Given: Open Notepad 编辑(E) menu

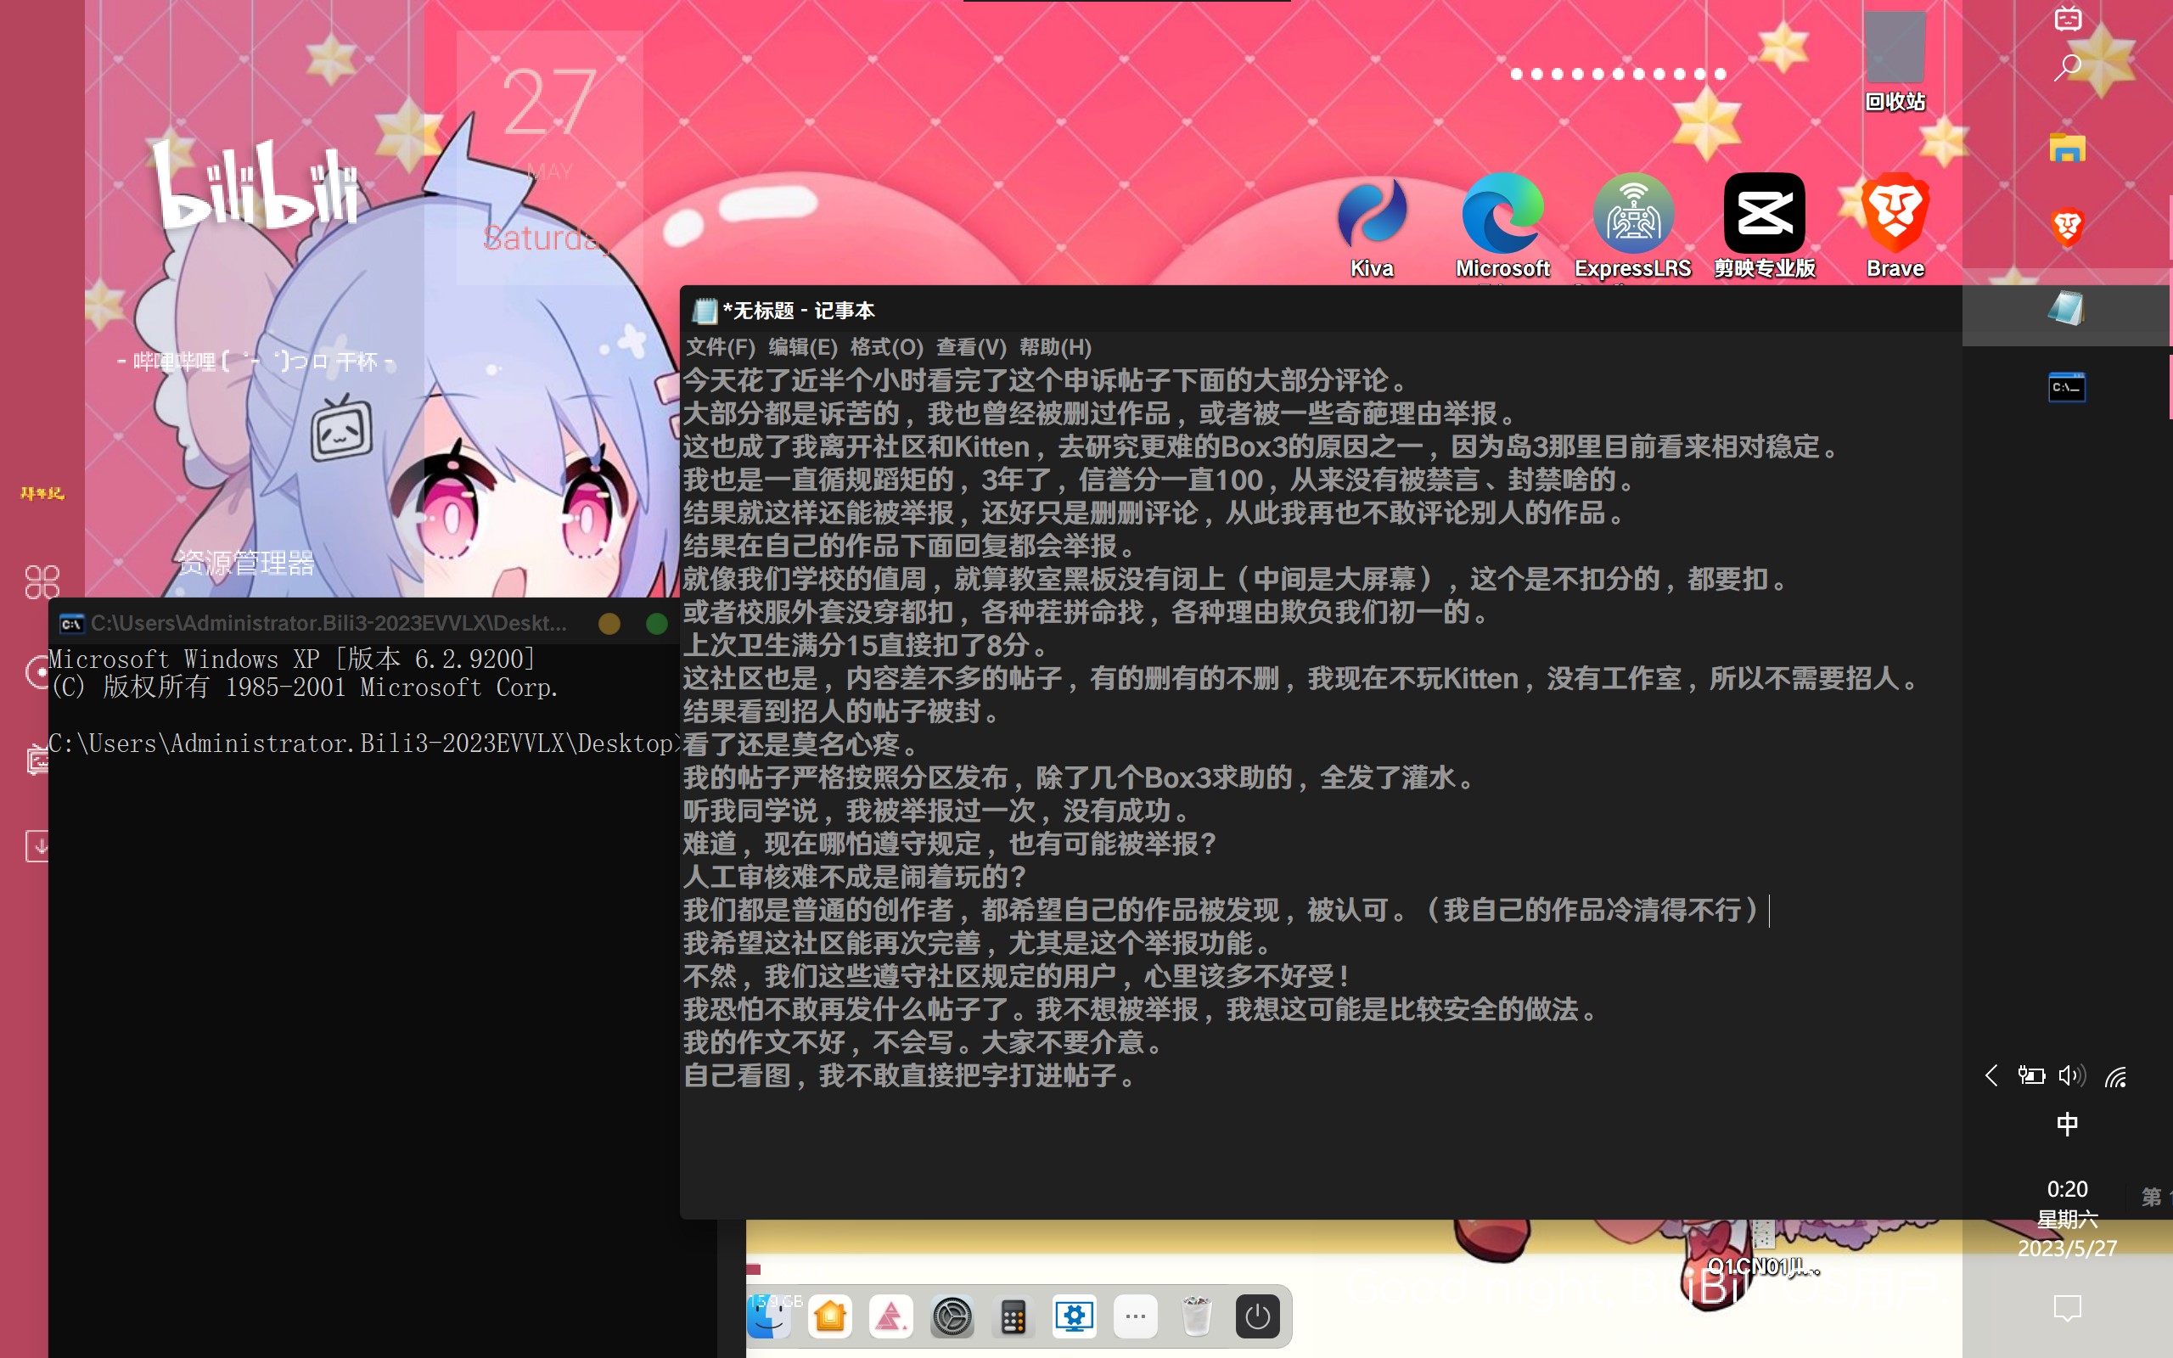Looking at the screenshot, I should (x=803, y=348).
